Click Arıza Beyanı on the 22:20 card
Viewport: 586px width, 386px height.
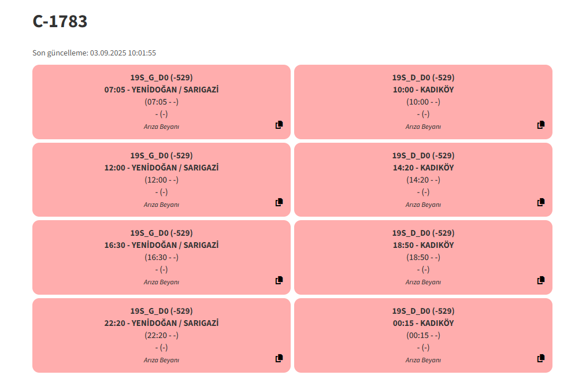(x=161, y=360)
